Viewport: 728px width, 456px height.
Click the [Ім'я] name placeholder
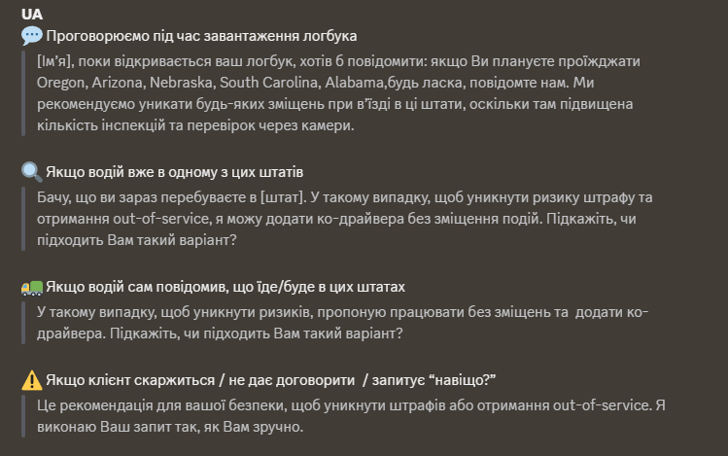click(55, 61)
